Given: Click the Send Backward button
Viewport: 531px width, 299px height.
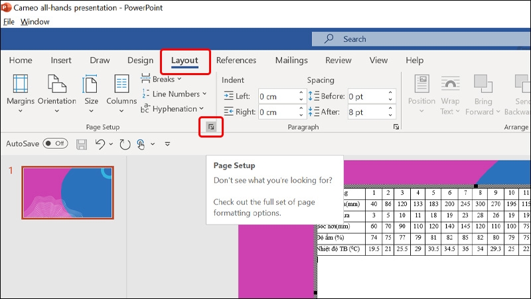Looking at the screenshot, I should 517,94.
